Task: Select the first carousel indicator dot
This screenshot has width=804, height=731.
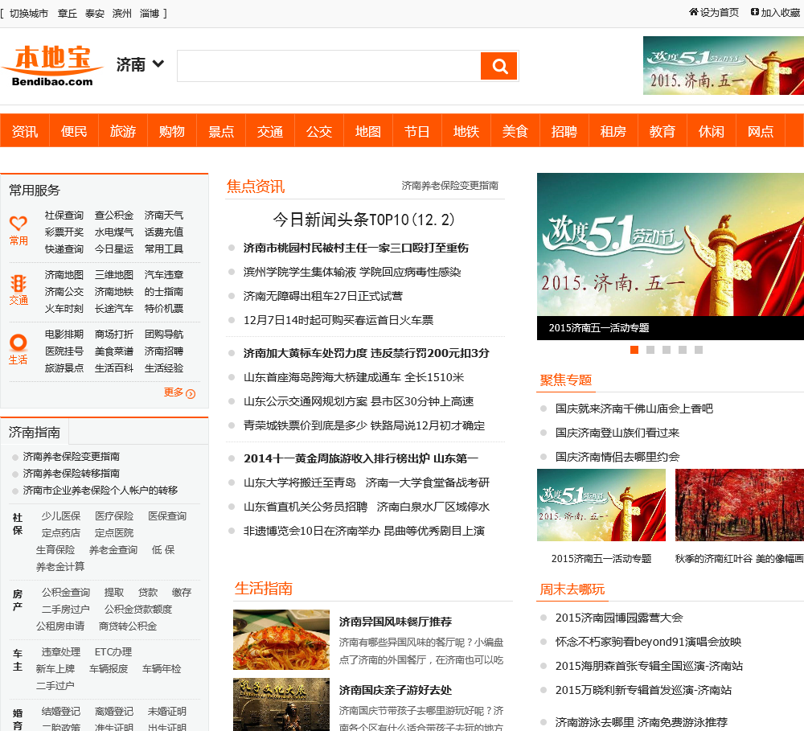Action: point(634,350)
